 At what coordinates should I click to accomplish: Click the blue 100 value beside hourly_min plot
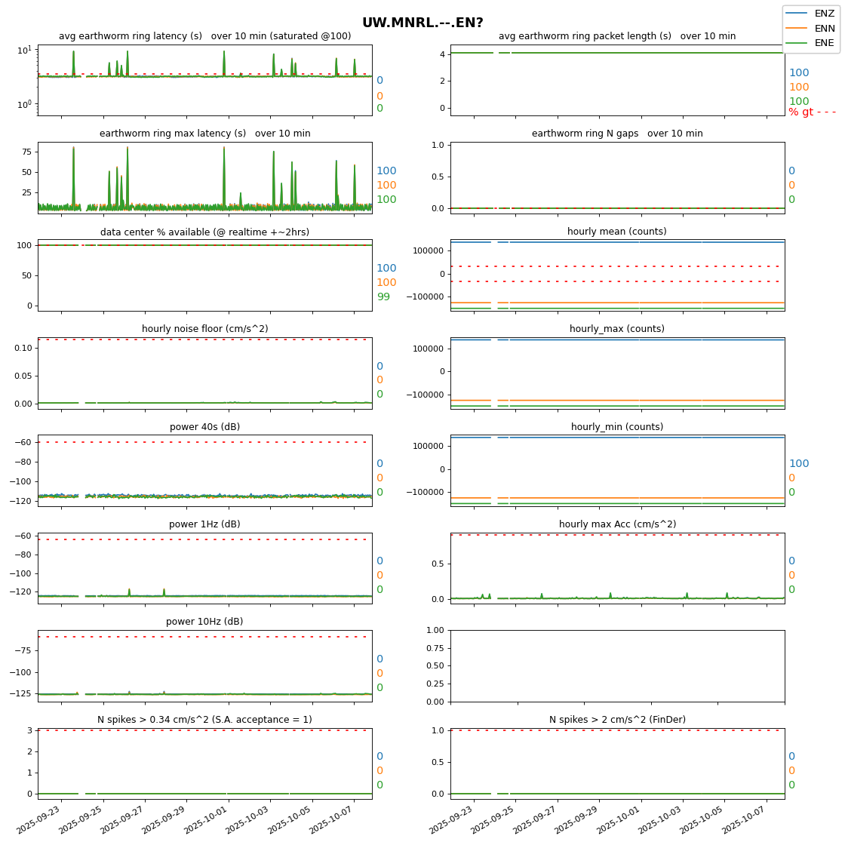click(798, 464)
